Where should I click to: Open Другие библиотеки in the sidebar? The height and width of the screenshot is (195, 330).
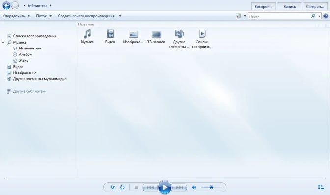27,91
